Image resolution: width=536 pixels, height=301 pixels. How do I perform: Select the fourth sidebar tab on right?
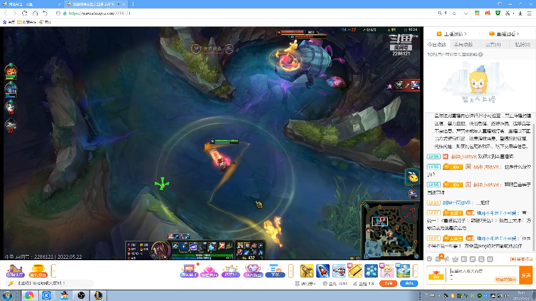(523, 44)
